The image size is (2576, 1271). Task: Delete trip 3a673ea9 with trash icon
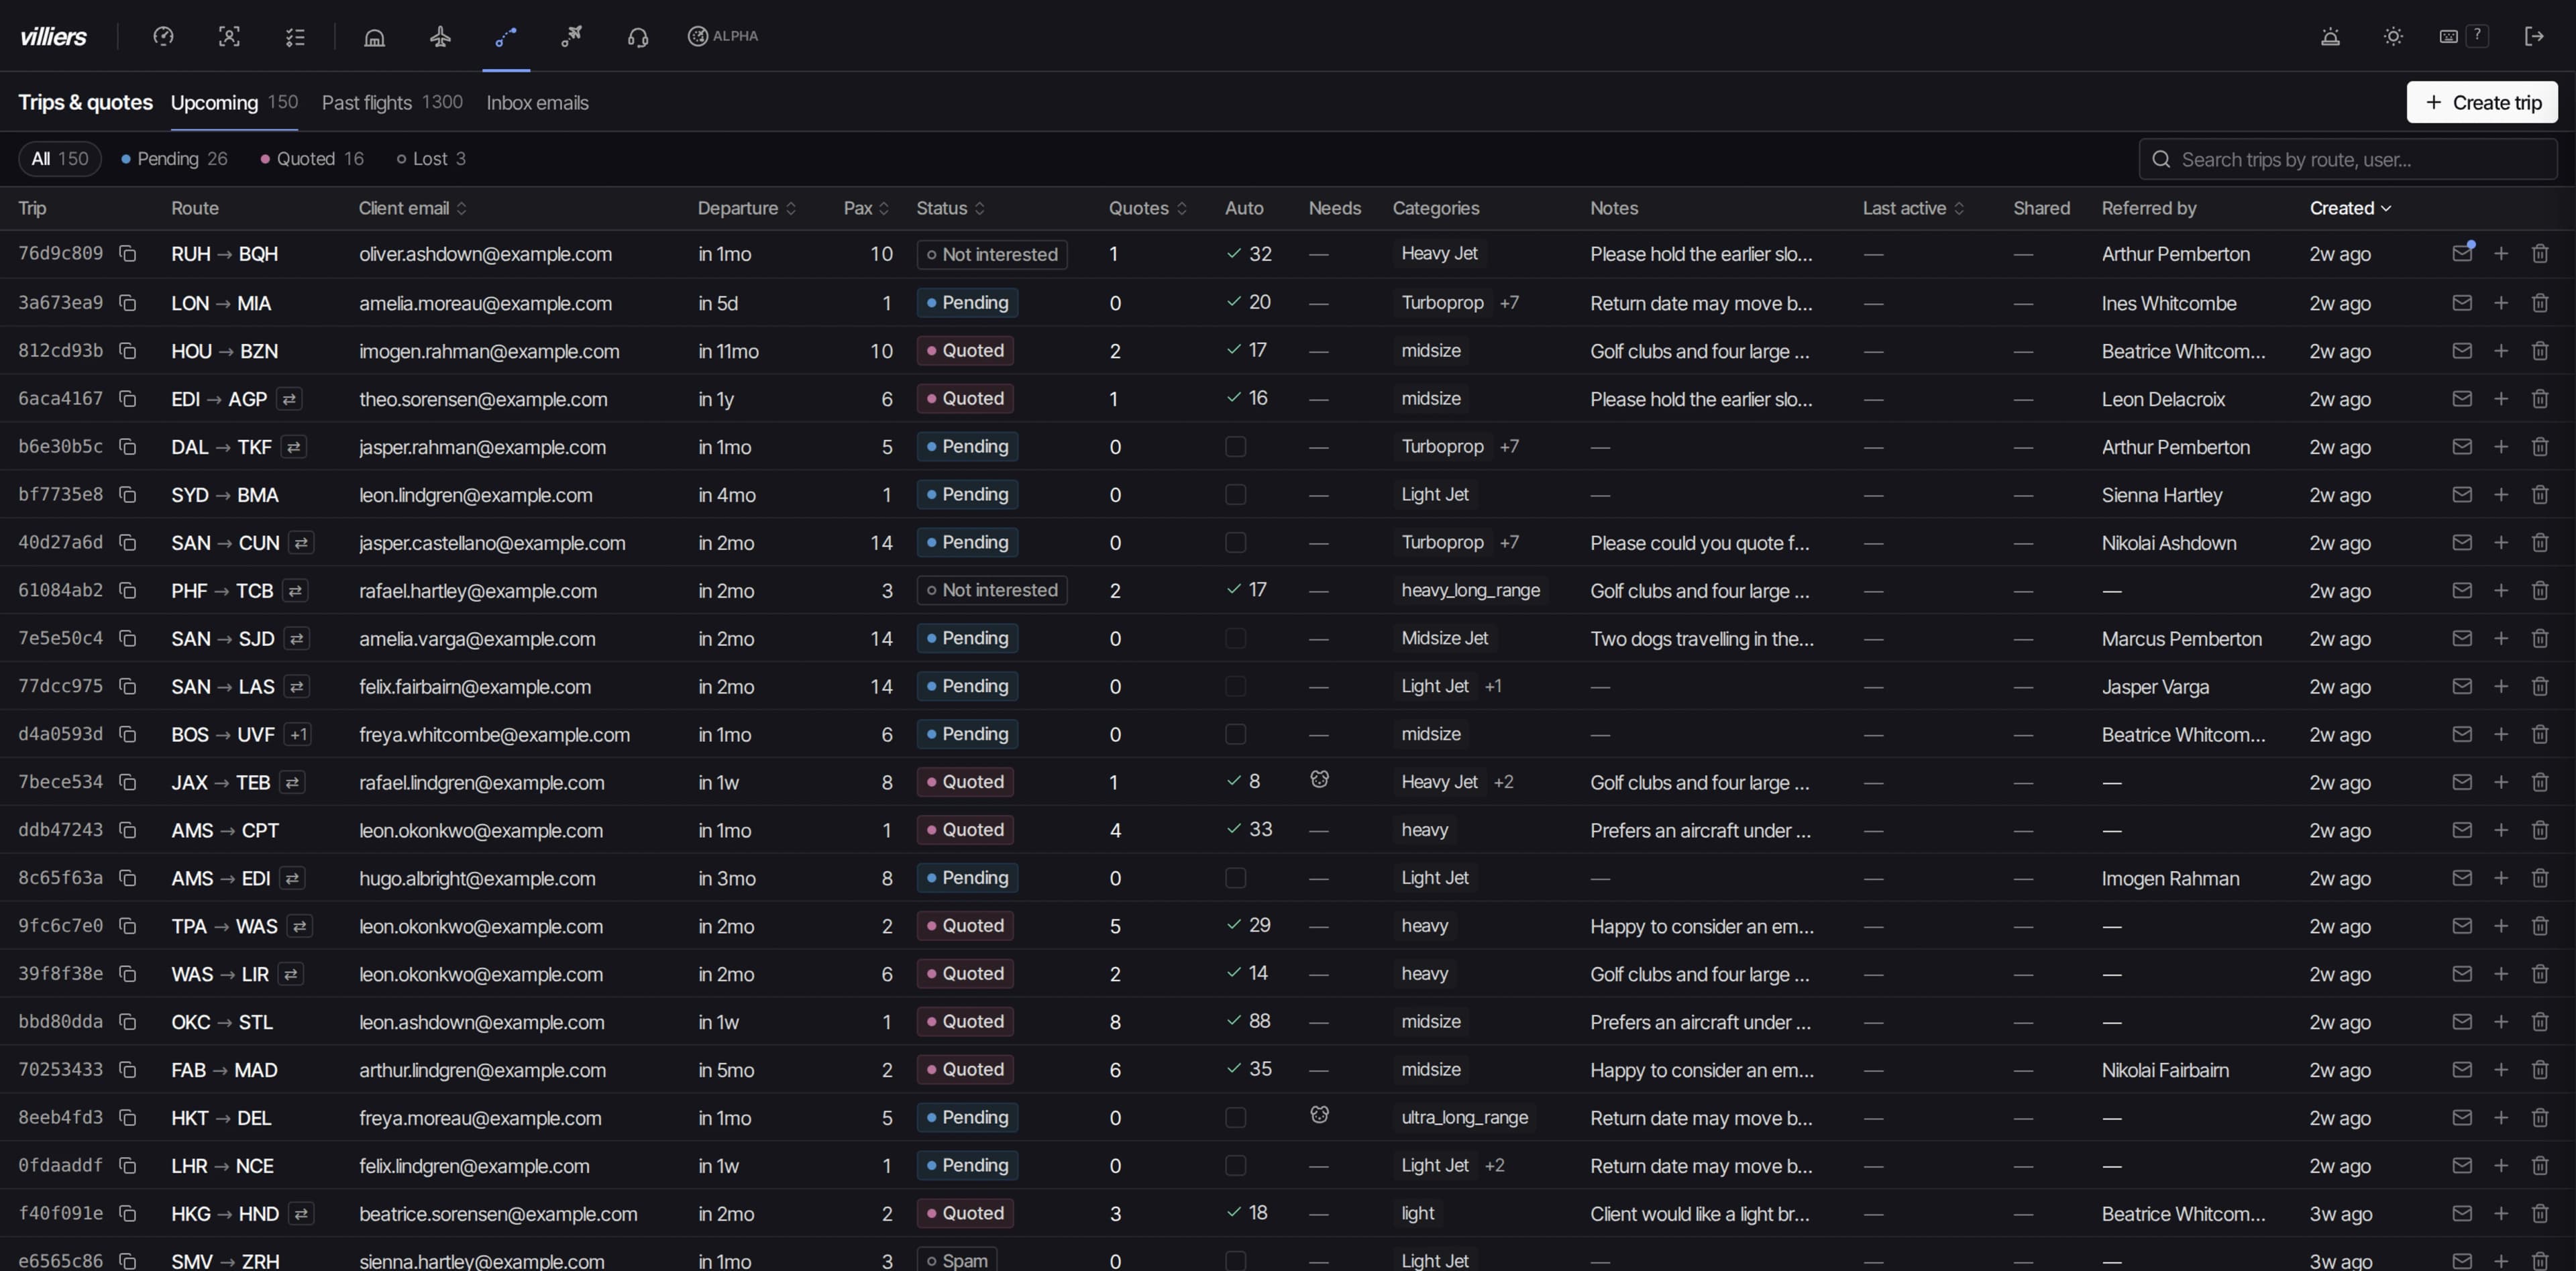click(x=2540, y=302)
